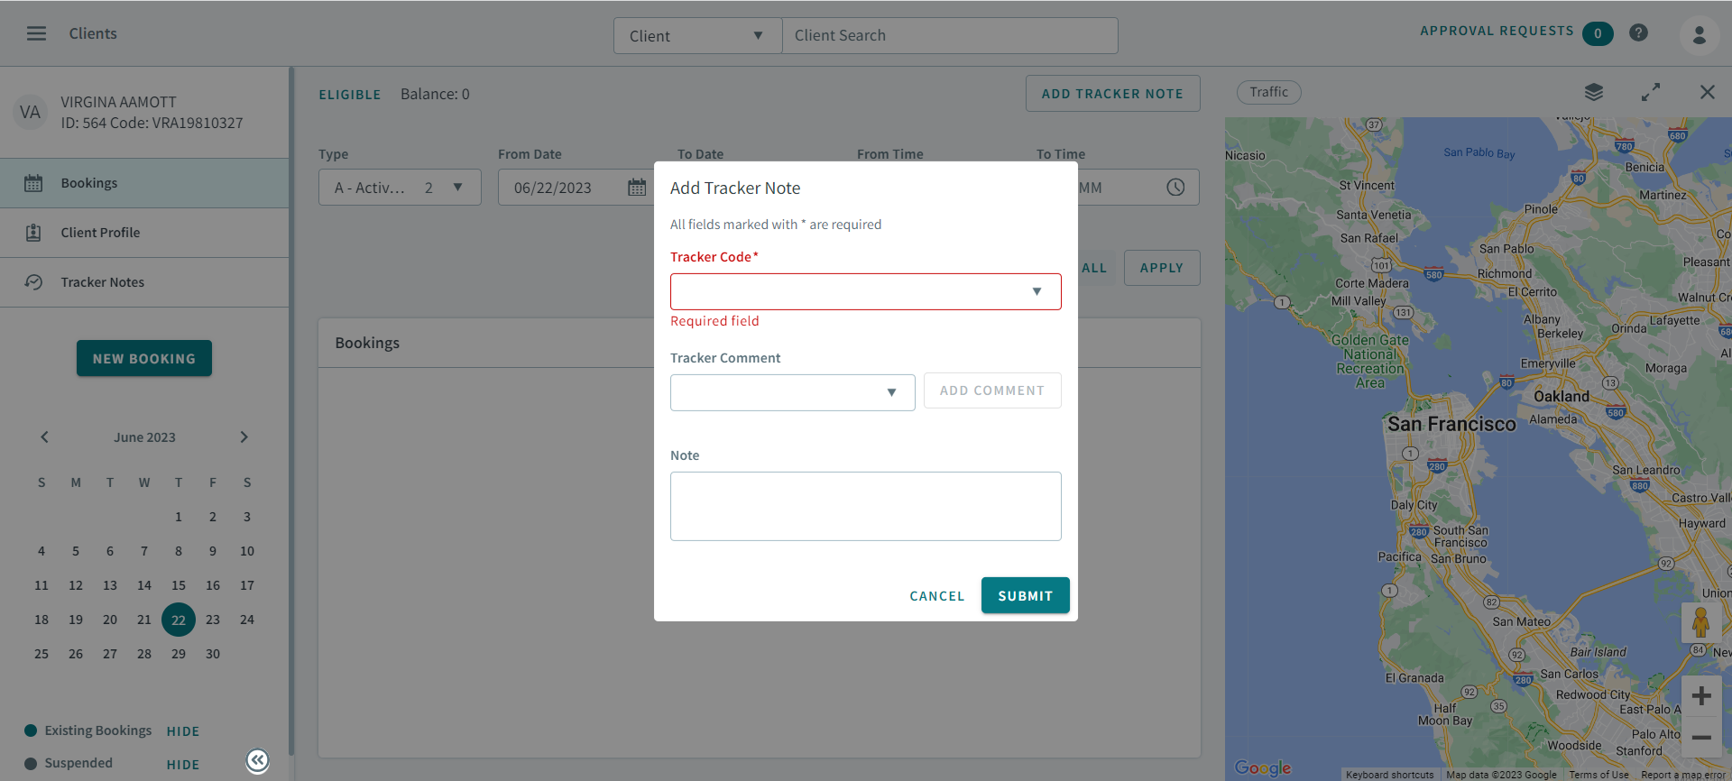Focus the Client Search field
This screenshot has height=781, width=1732.
click(950, 36)
